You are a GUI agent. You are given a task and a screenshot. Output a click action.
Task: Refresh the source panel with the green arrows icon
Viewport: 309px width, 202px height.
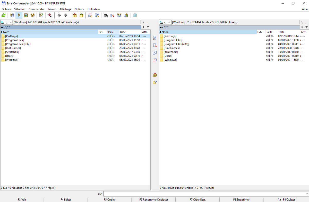4,15
